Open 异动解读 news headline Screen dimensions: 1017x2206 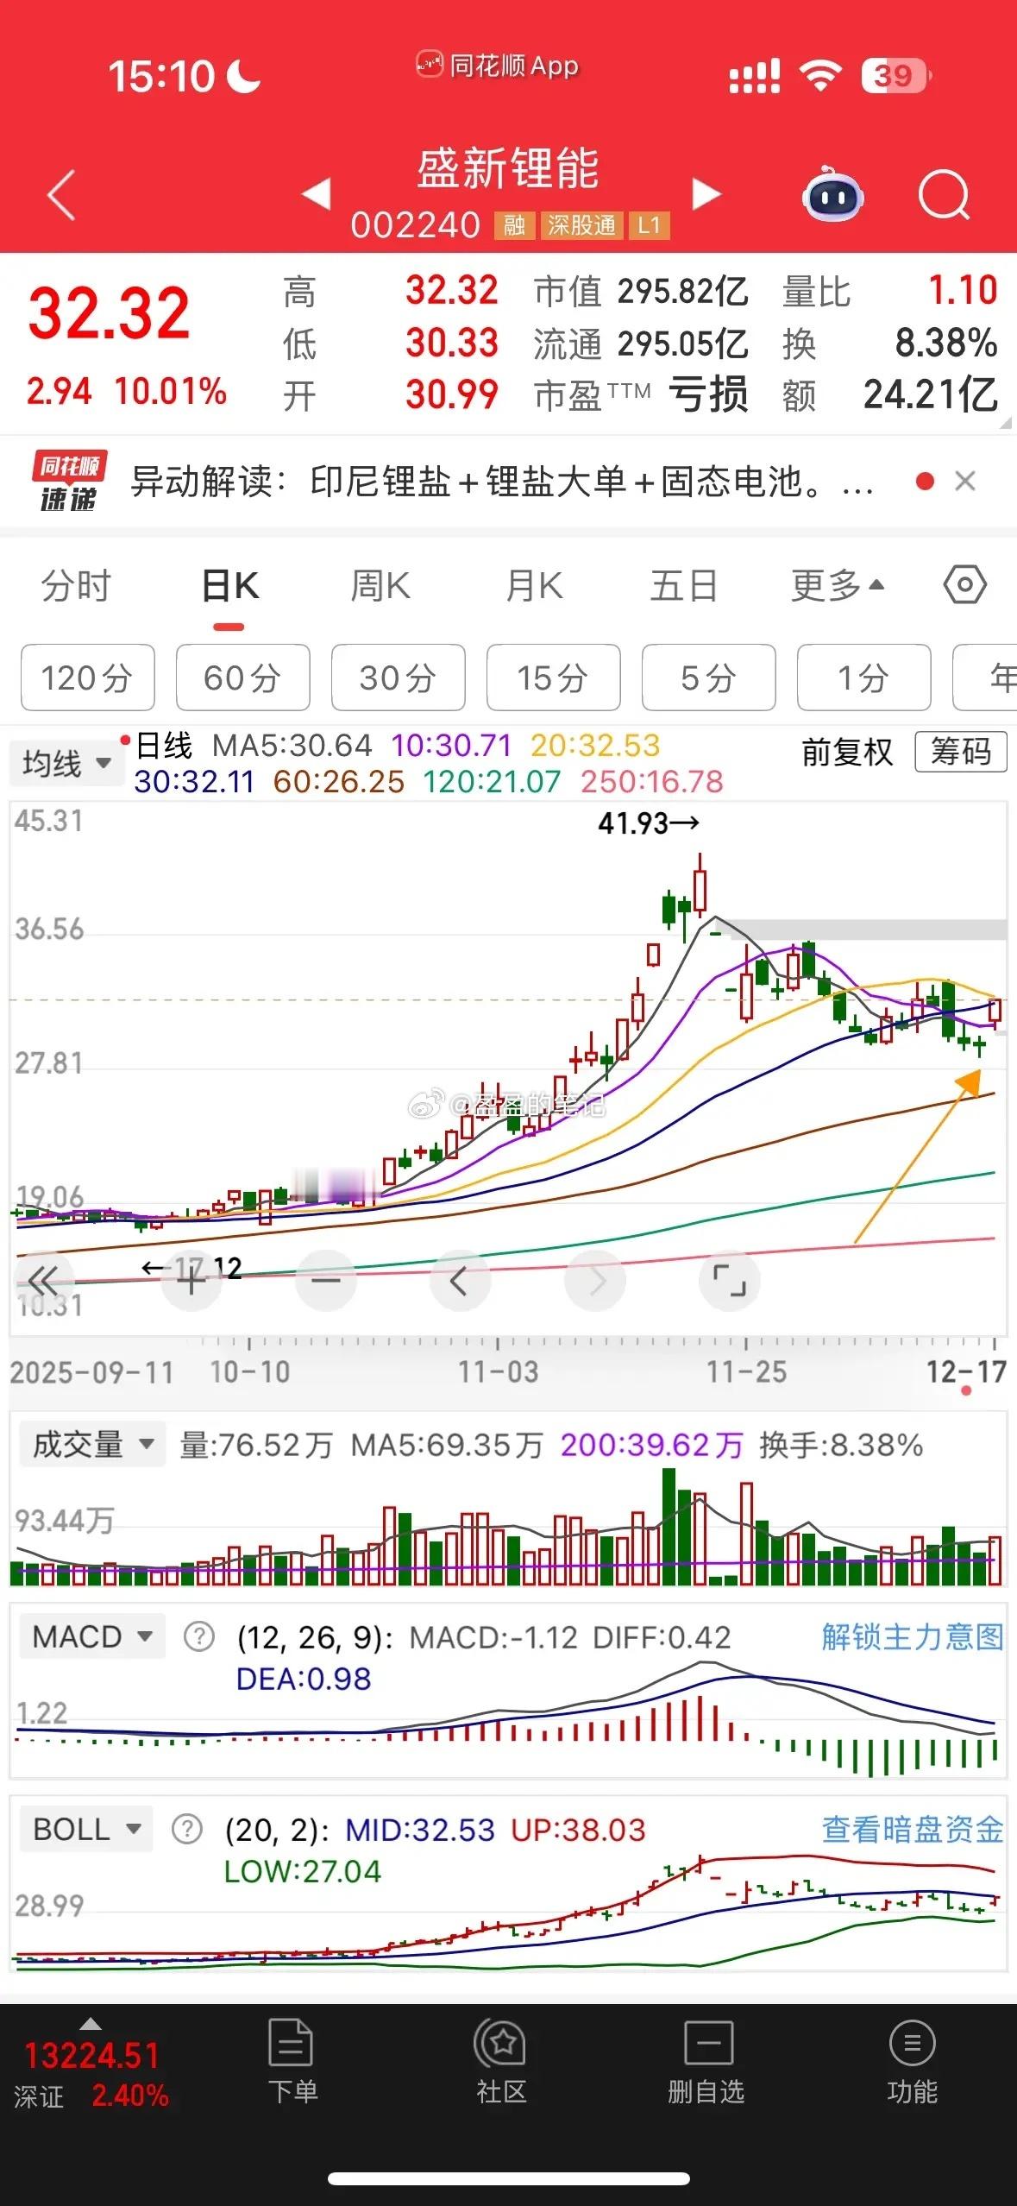click(x=502, y=482)
